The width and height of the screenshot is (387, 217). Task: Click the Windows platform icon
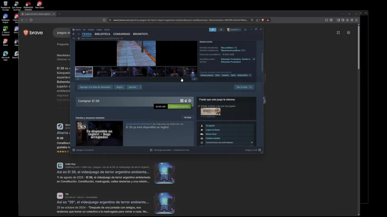coord(182,101)
